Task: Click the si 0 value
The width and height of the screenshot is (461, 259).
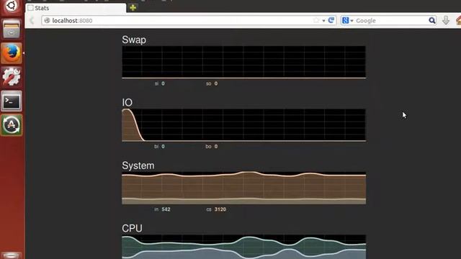Action: (x=160, y=83)
